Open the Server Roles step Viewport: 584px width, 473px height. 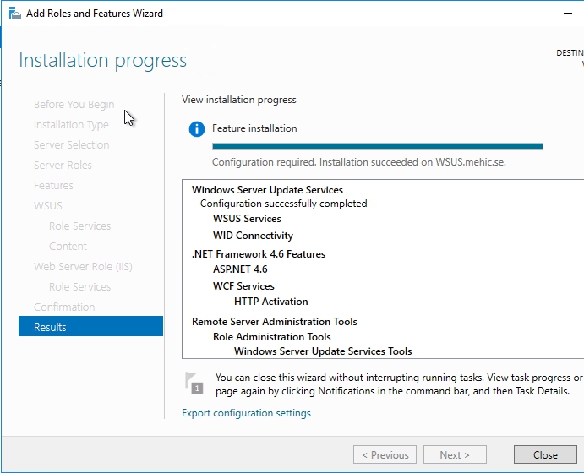pos(63,165)
